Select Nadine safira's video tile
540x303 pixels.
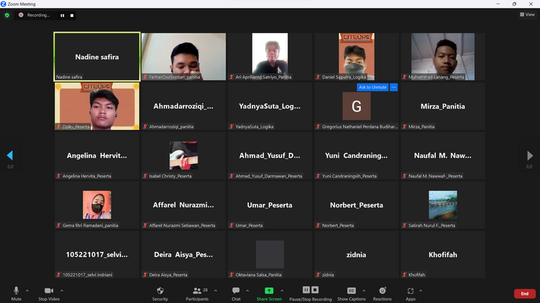(x=97, y=57)
